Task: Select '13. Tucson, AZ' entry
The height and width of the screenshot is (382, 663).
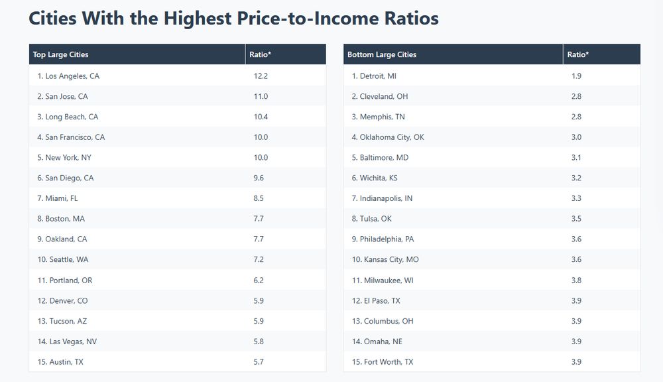Action: [178, 321]
